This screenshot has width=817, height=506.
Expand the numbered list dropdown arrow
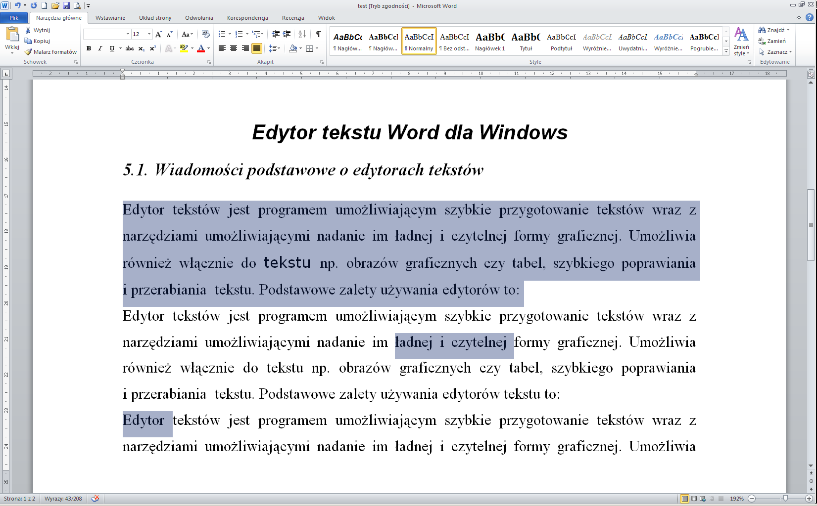(247, 34)
